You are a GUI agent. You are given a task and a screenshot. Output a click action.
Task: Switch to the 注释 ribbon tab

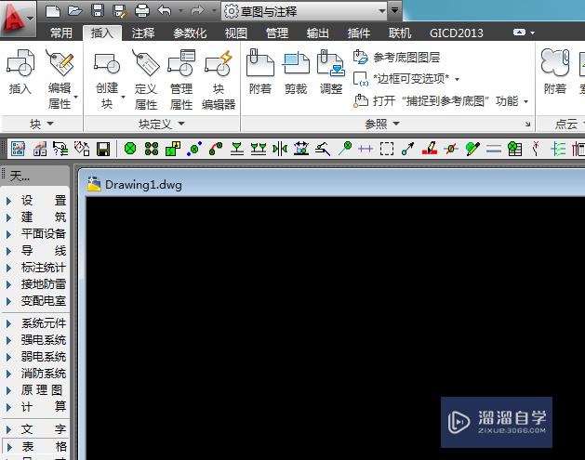pos(143,33)
